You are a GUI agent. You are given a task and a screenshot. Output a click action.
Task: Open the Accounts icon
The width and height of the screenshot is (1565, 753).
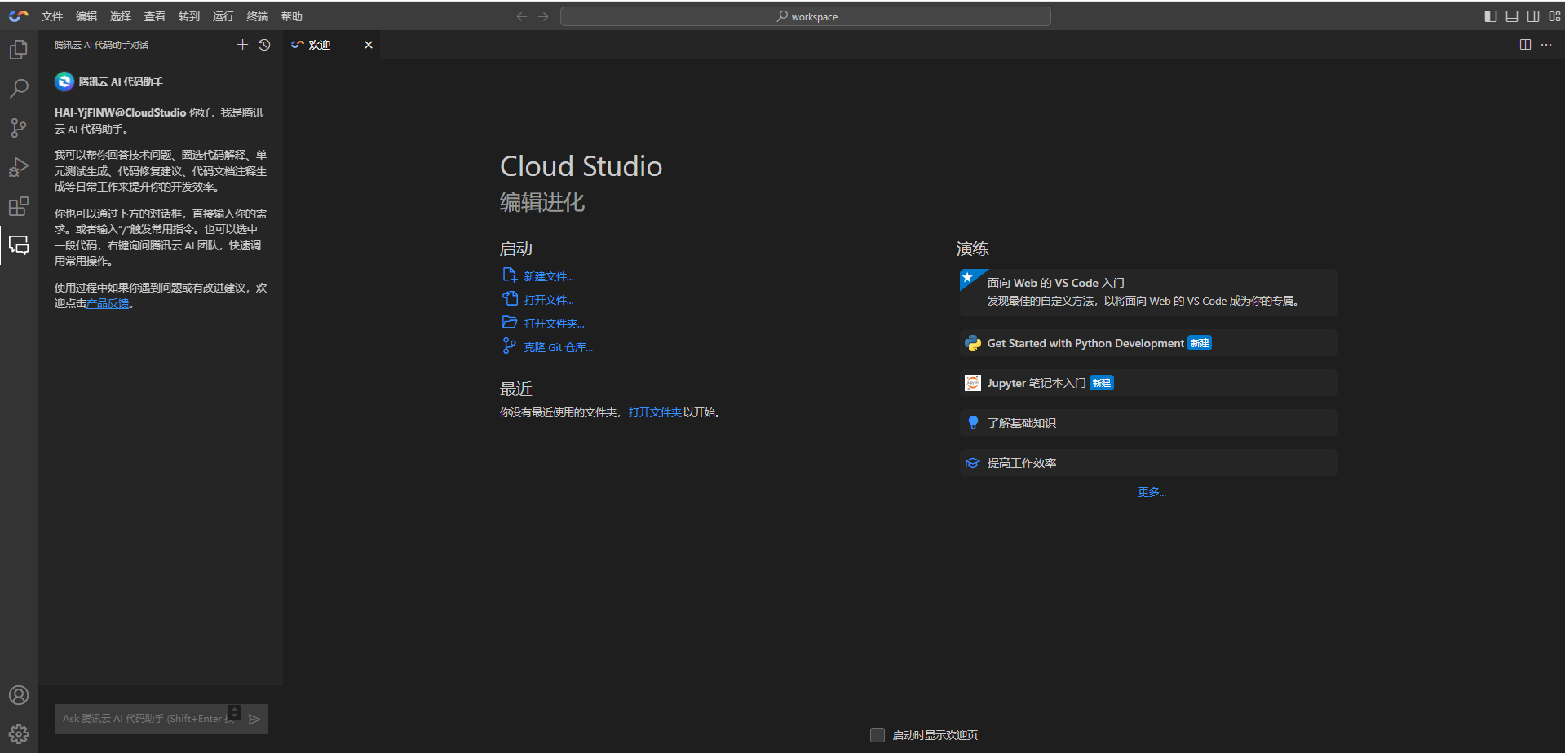click(x=19, y=695)
